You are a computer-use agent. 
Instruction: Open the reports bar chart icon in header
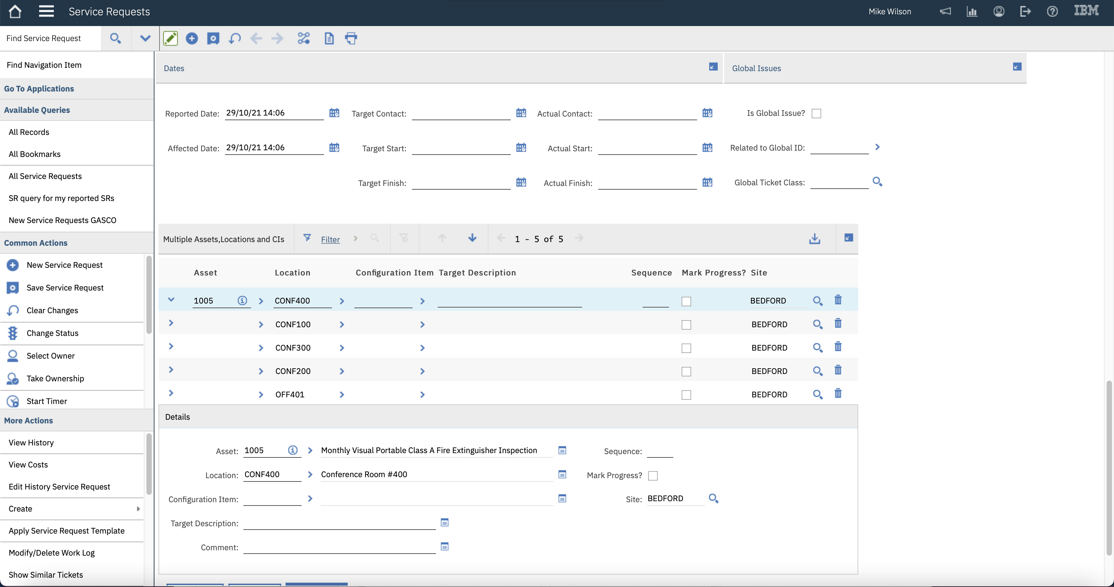coord(972,11)
